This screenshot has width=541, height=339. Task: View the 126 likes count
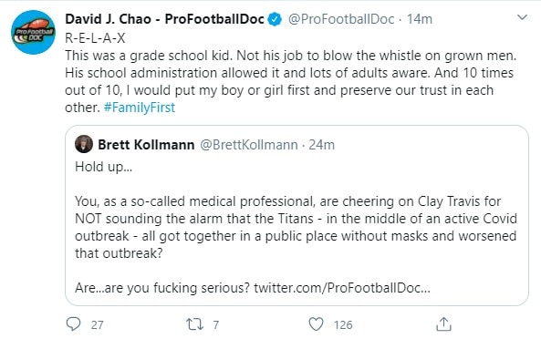(x=343, y=324)
